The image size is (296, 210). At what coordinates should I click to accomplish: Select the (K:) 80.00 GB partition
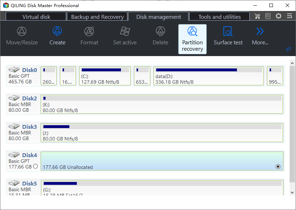[162, 104]
